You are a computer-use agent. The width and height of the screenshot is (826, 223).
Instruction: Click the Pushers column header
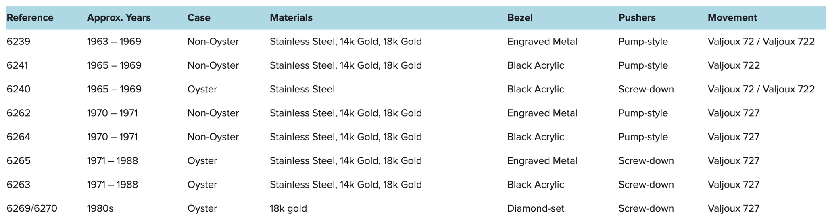point(637,18)
